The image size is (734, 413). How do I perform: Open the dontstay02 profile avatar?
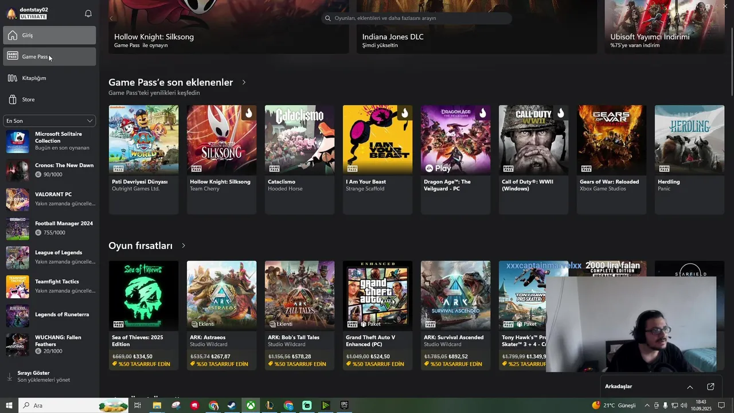click(11, 13)
